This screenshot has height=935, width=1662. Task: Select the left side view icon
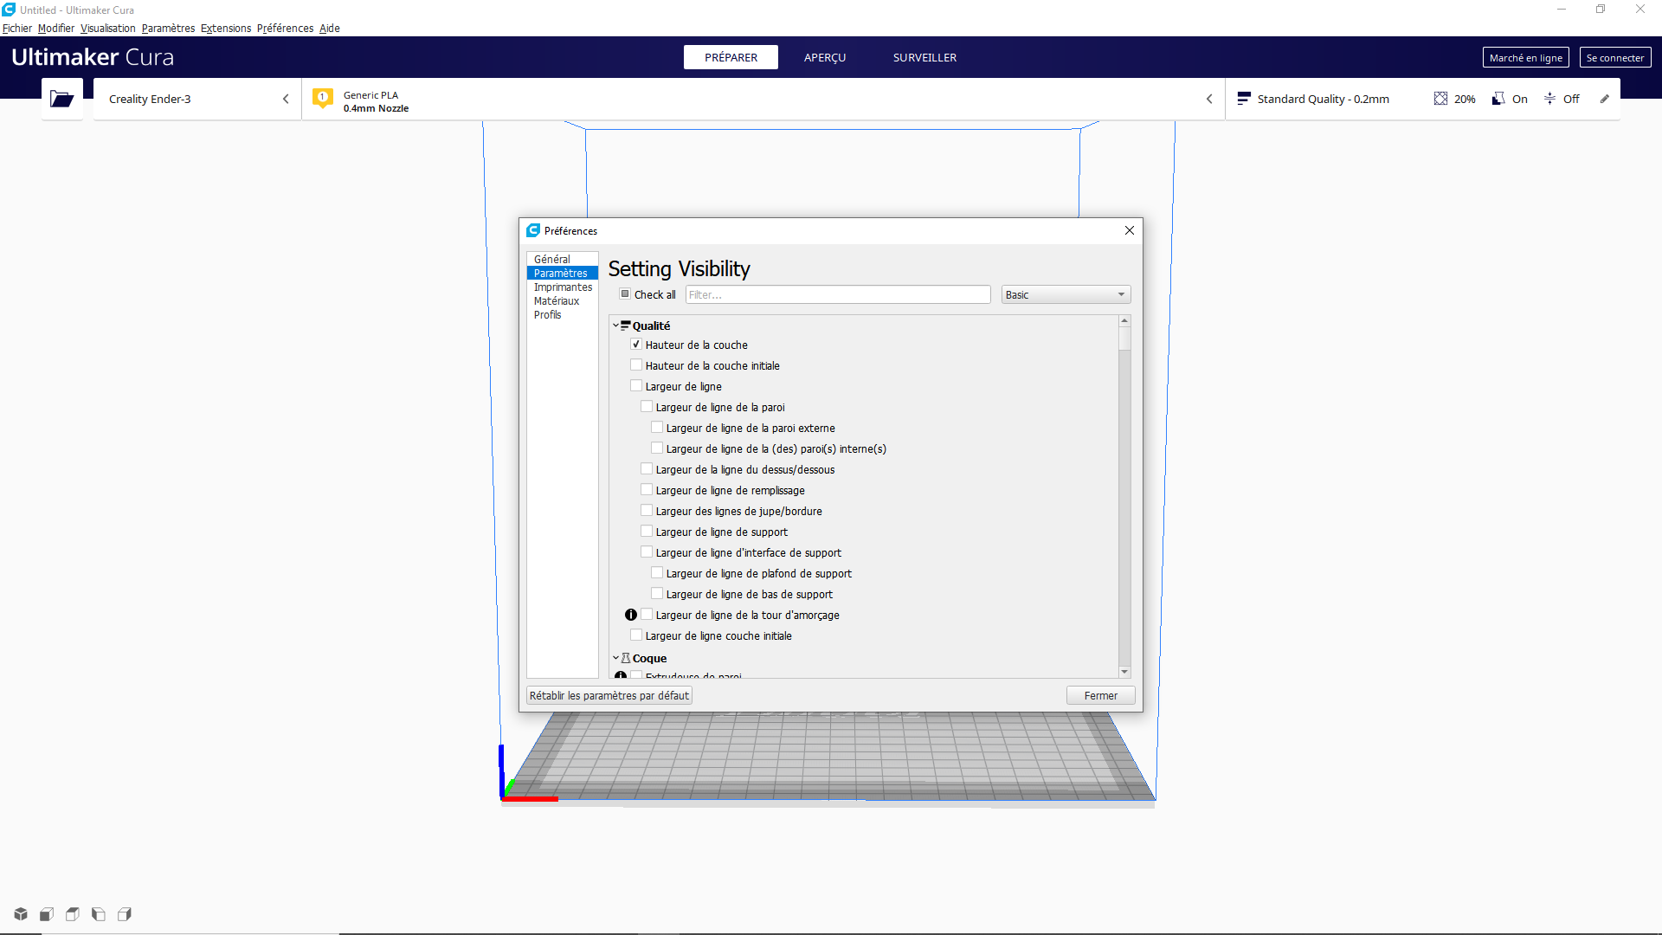99,914
